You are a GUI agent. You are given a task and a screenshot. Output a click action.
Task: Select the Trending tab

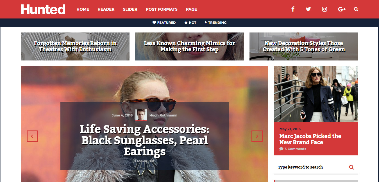click(x=216, y=23)
